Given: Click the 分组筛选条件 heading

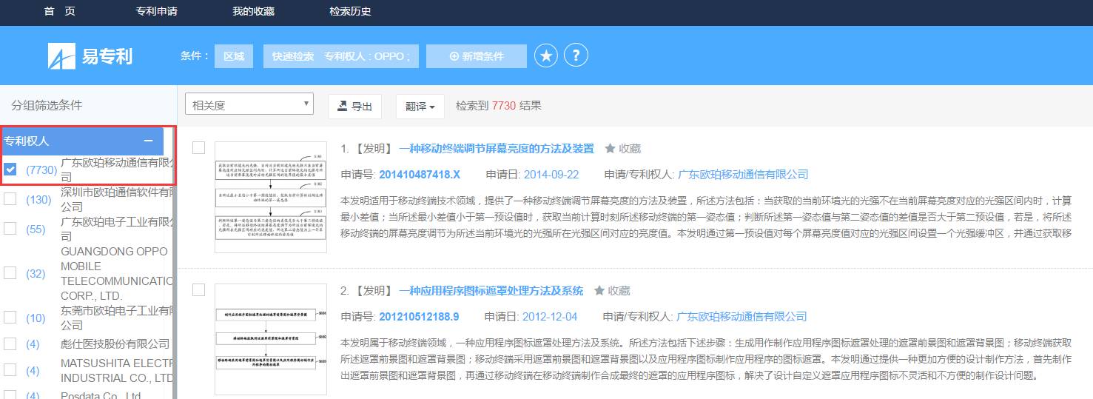Looking at the screenshot, I should pos(47,105).
